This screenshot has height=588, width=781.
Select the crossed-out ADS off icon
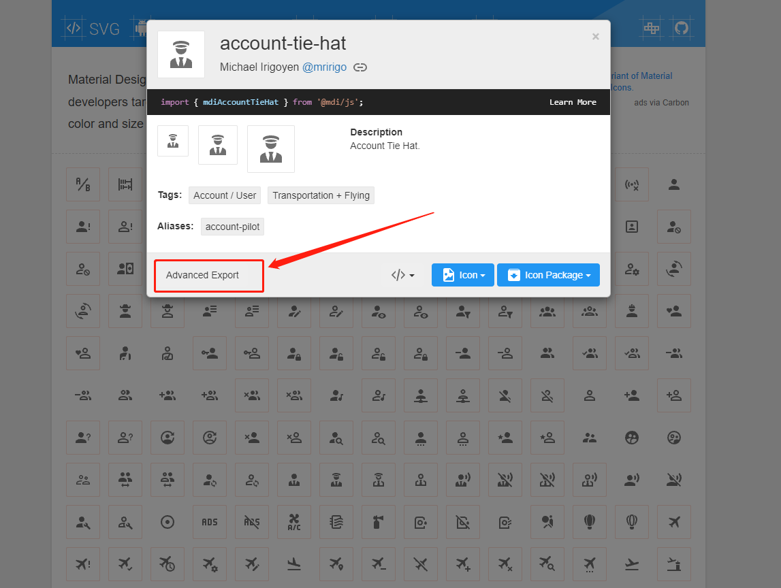pyautogui.click(x=252, y=522)
